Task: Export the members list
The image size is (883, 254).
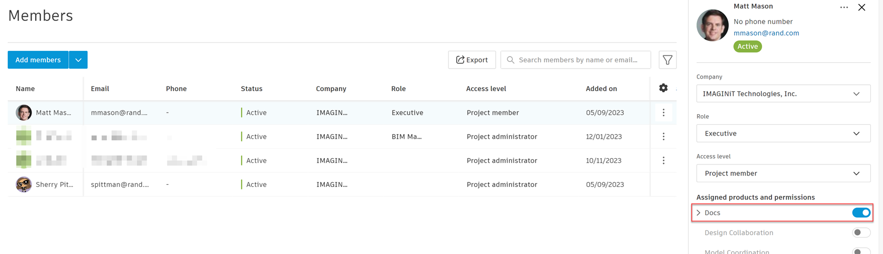Action: 471,60
